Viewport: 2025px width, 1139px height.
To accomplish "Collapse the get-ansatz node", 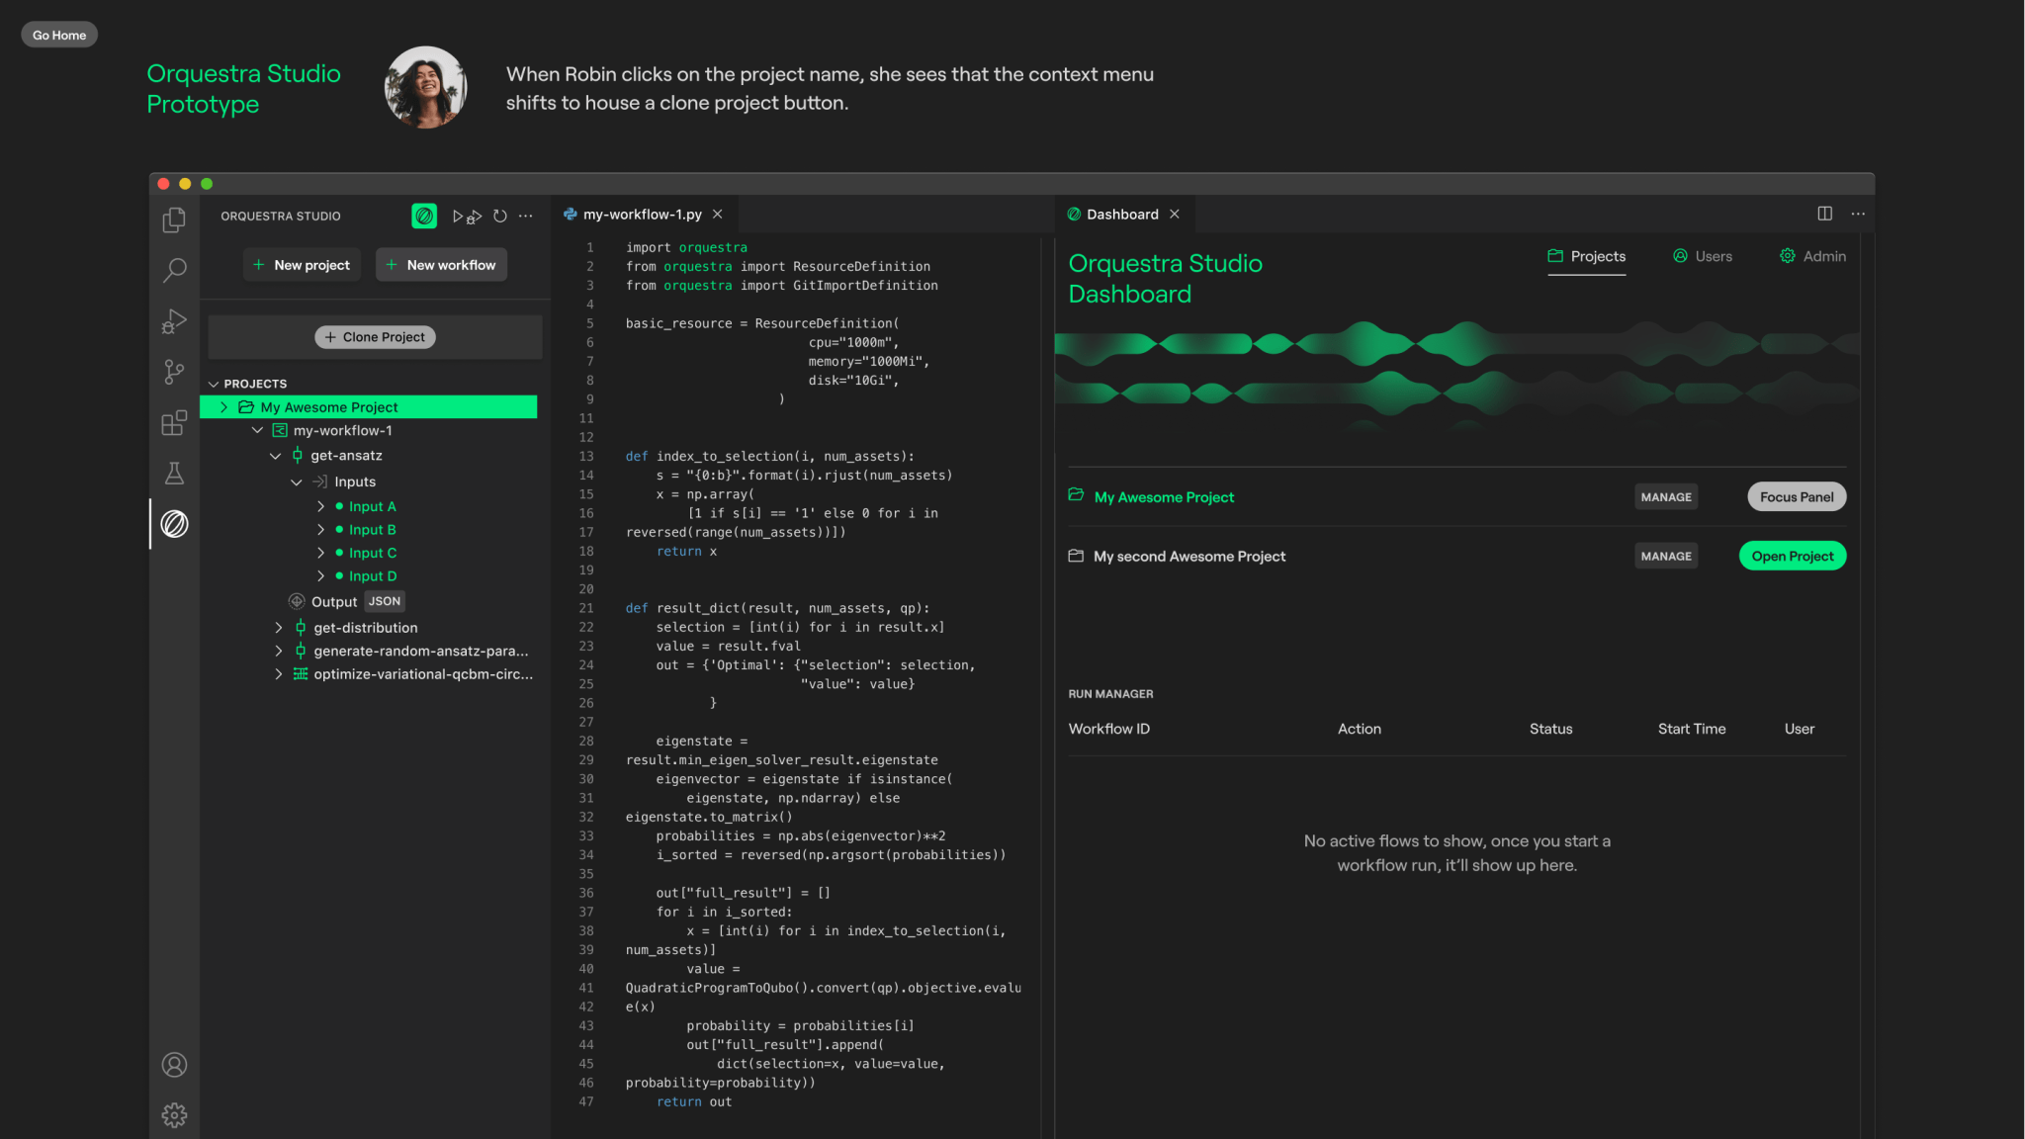I will 275,456.
